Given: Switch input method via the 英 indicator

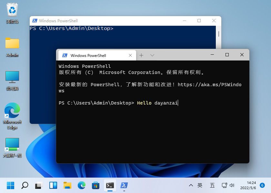Looking at the screenshot, I should 200,185.
